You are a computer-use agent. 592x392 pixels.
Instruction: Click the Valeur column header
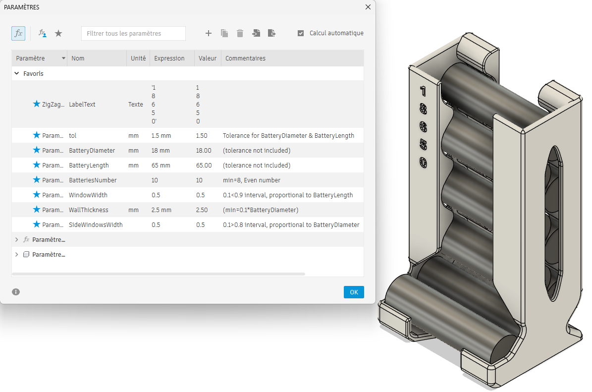coord(208,58)
